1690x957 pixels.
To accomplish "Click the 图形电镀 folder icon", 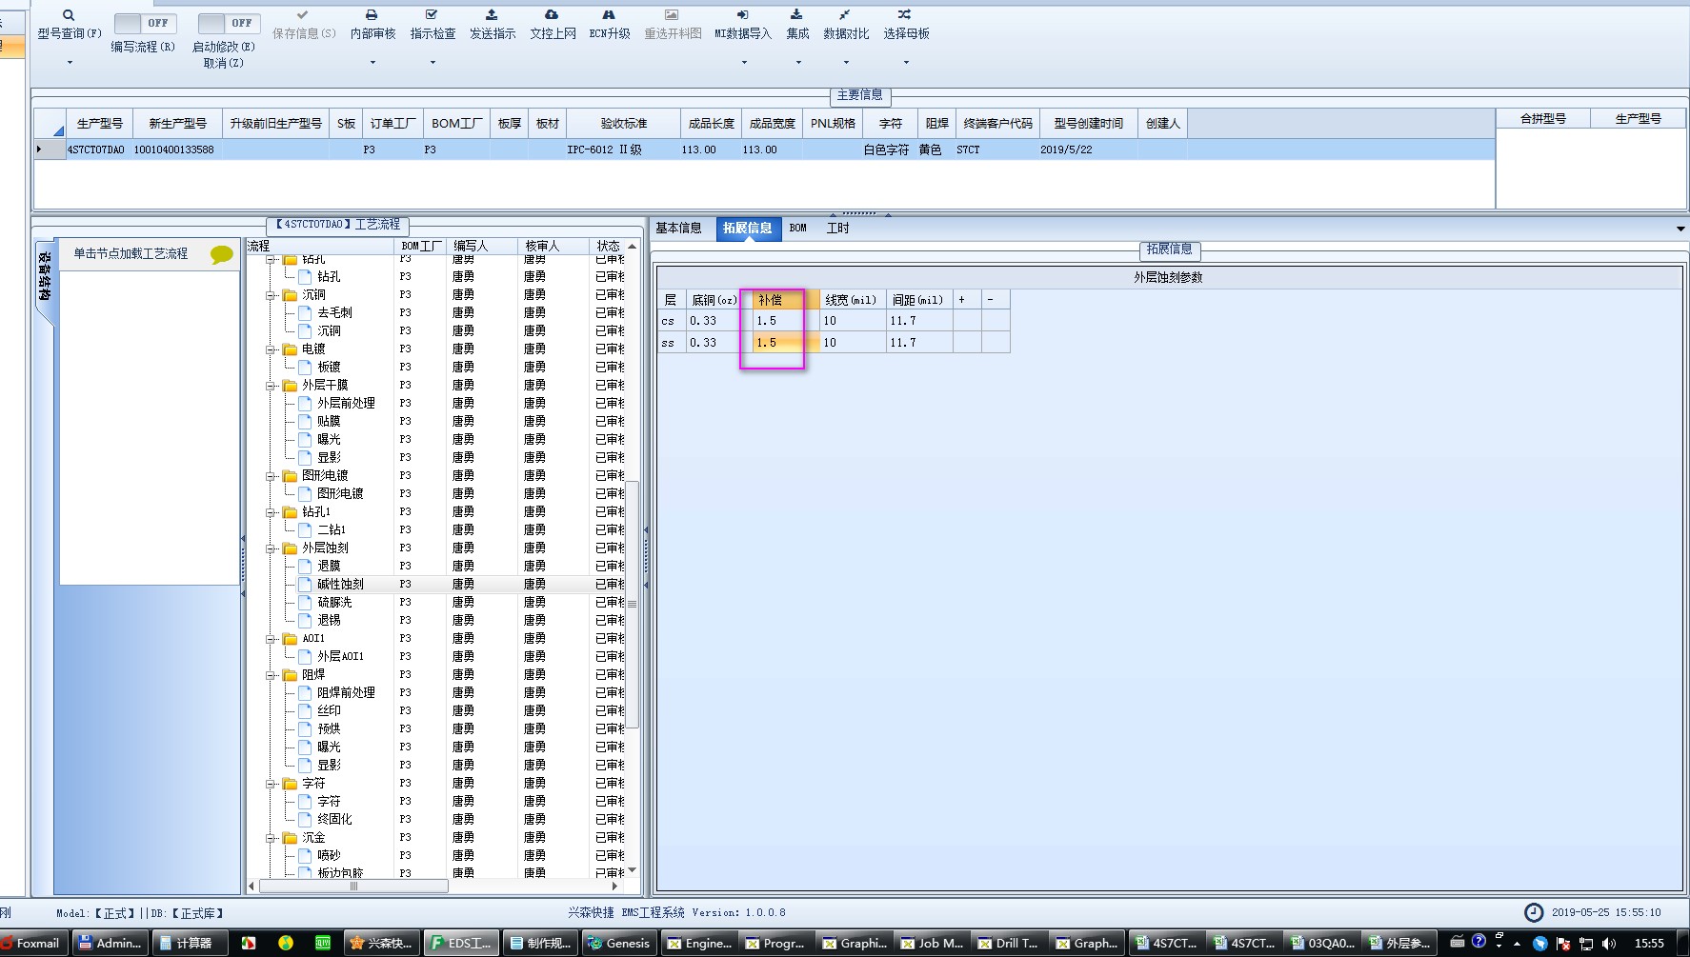I will point(291,475).
